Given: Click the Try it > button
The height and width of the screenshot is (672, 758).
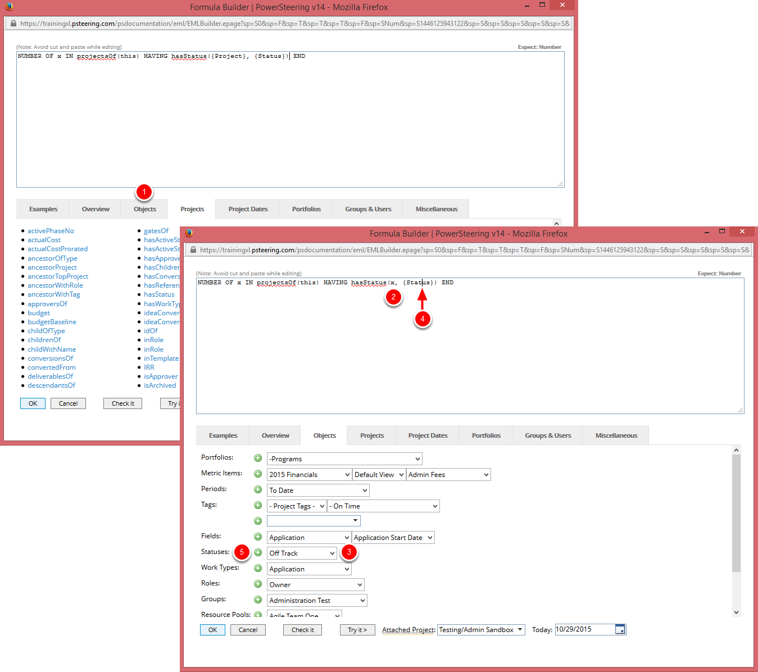Looking at the screenshot, I should click(357, 630).
